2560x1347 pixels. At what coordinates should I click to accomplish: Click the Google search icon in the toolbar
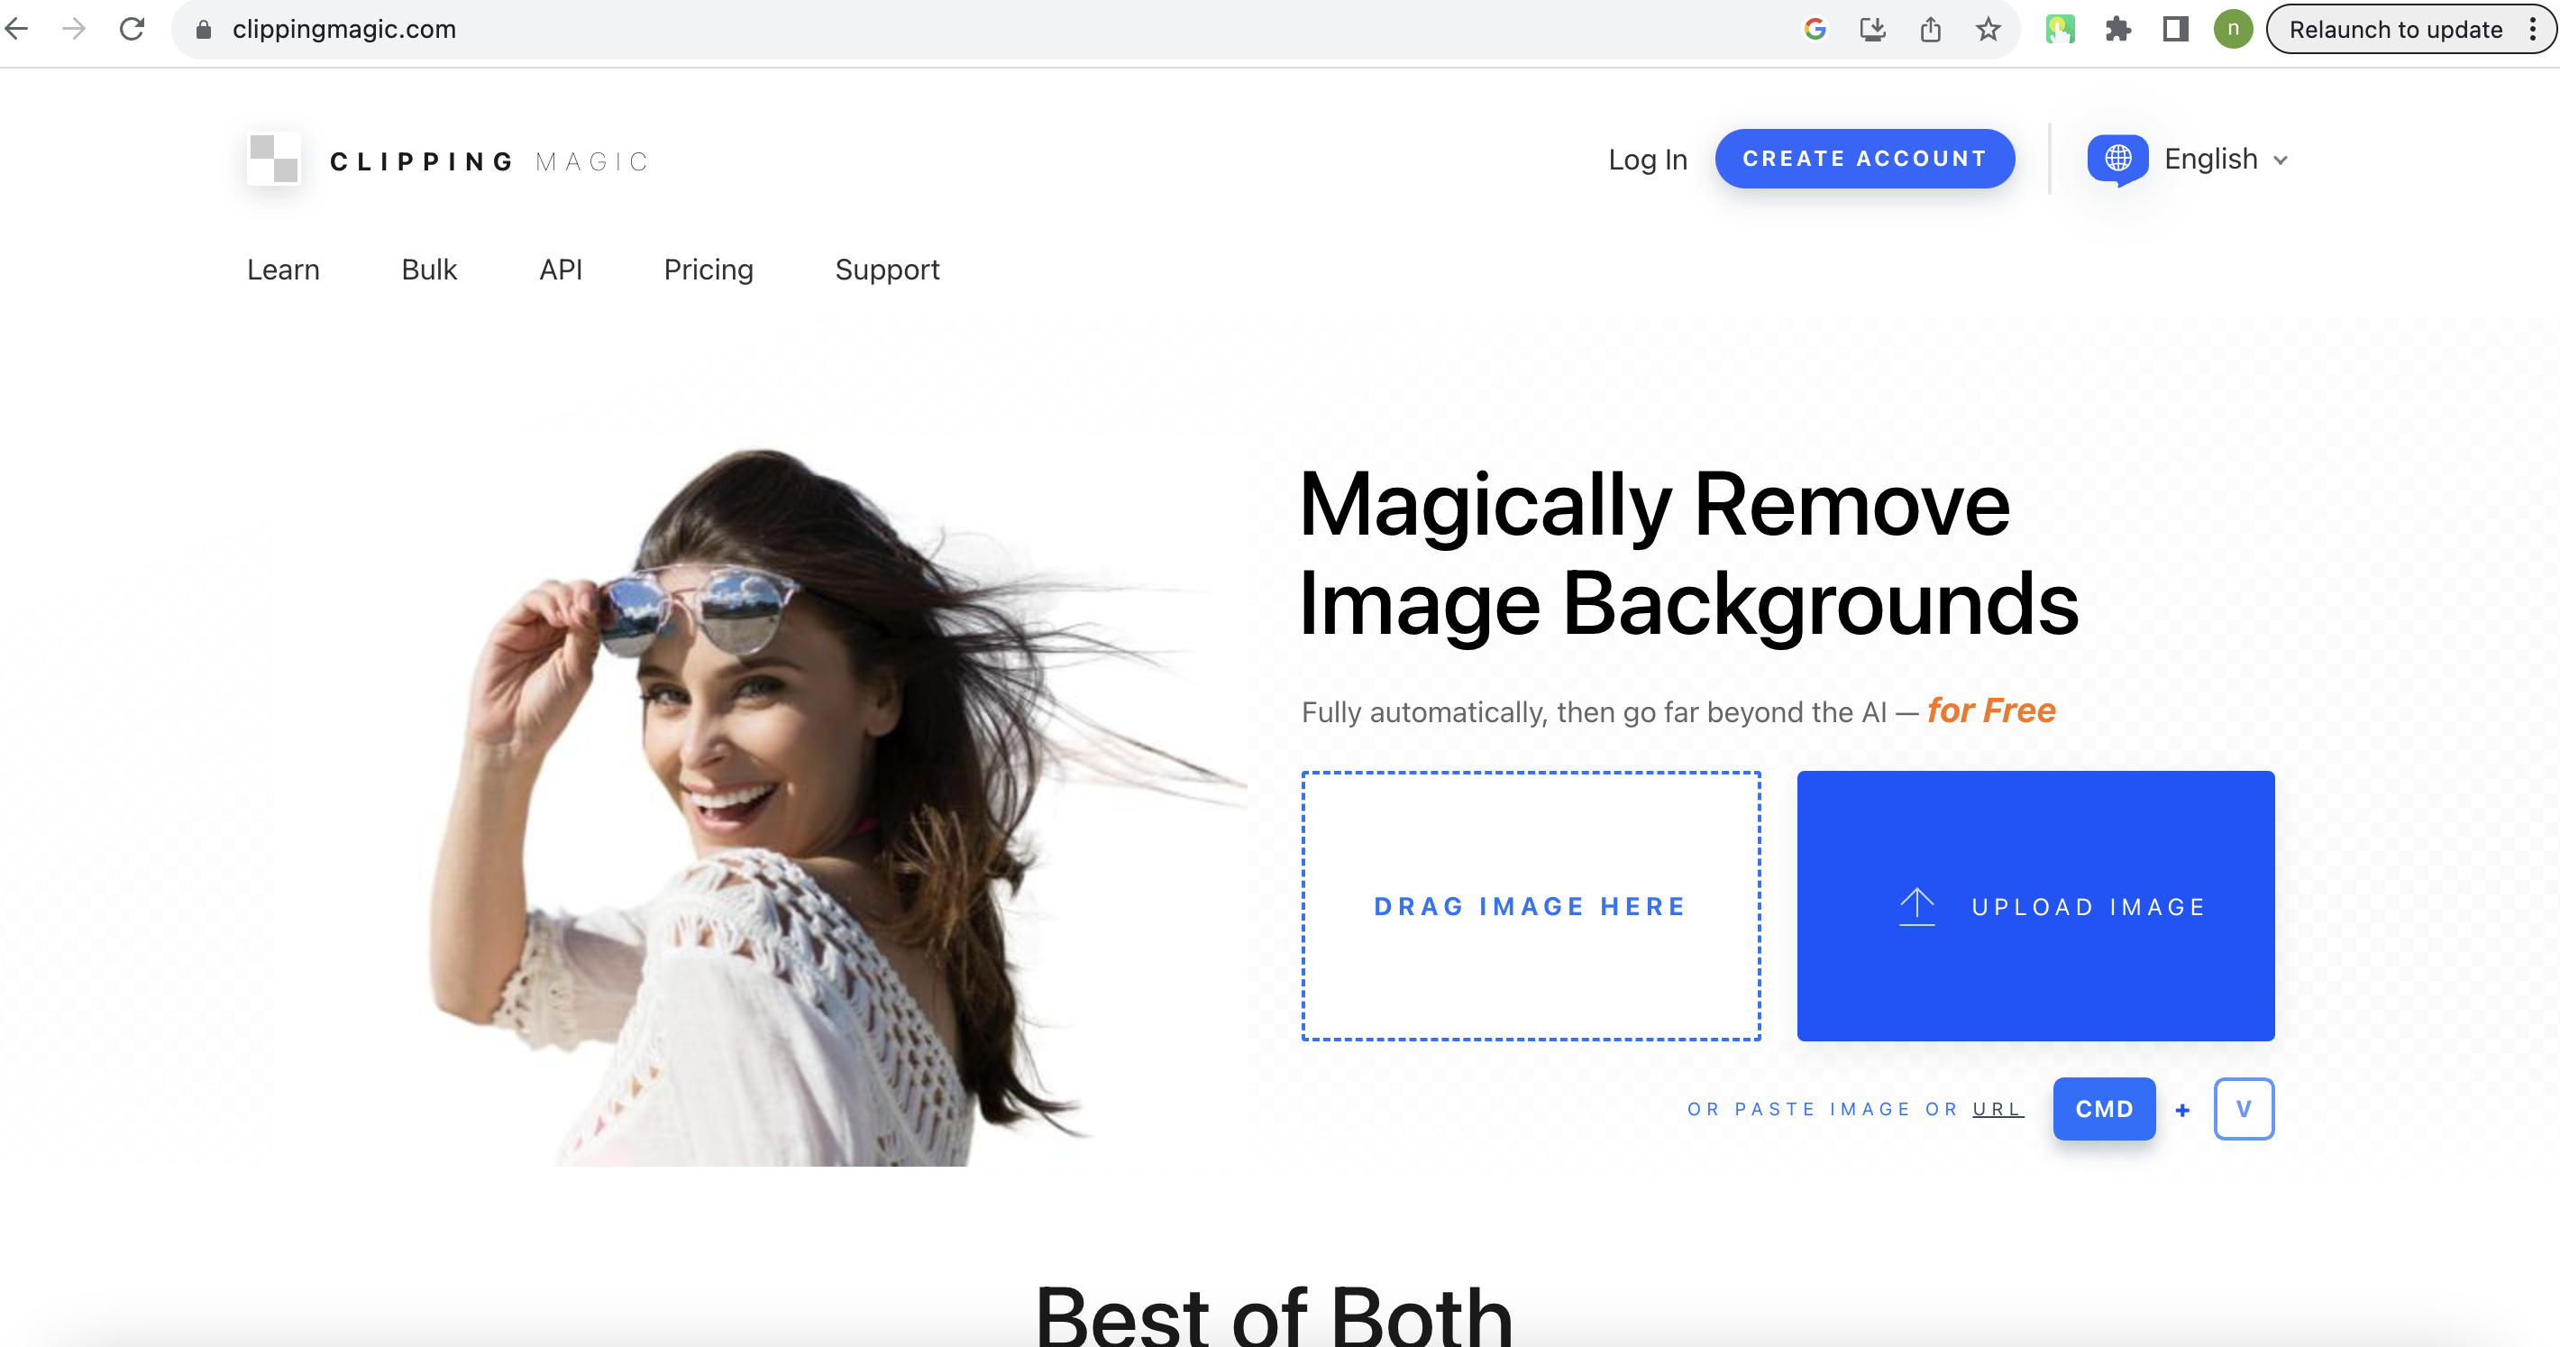(1814, 29)
